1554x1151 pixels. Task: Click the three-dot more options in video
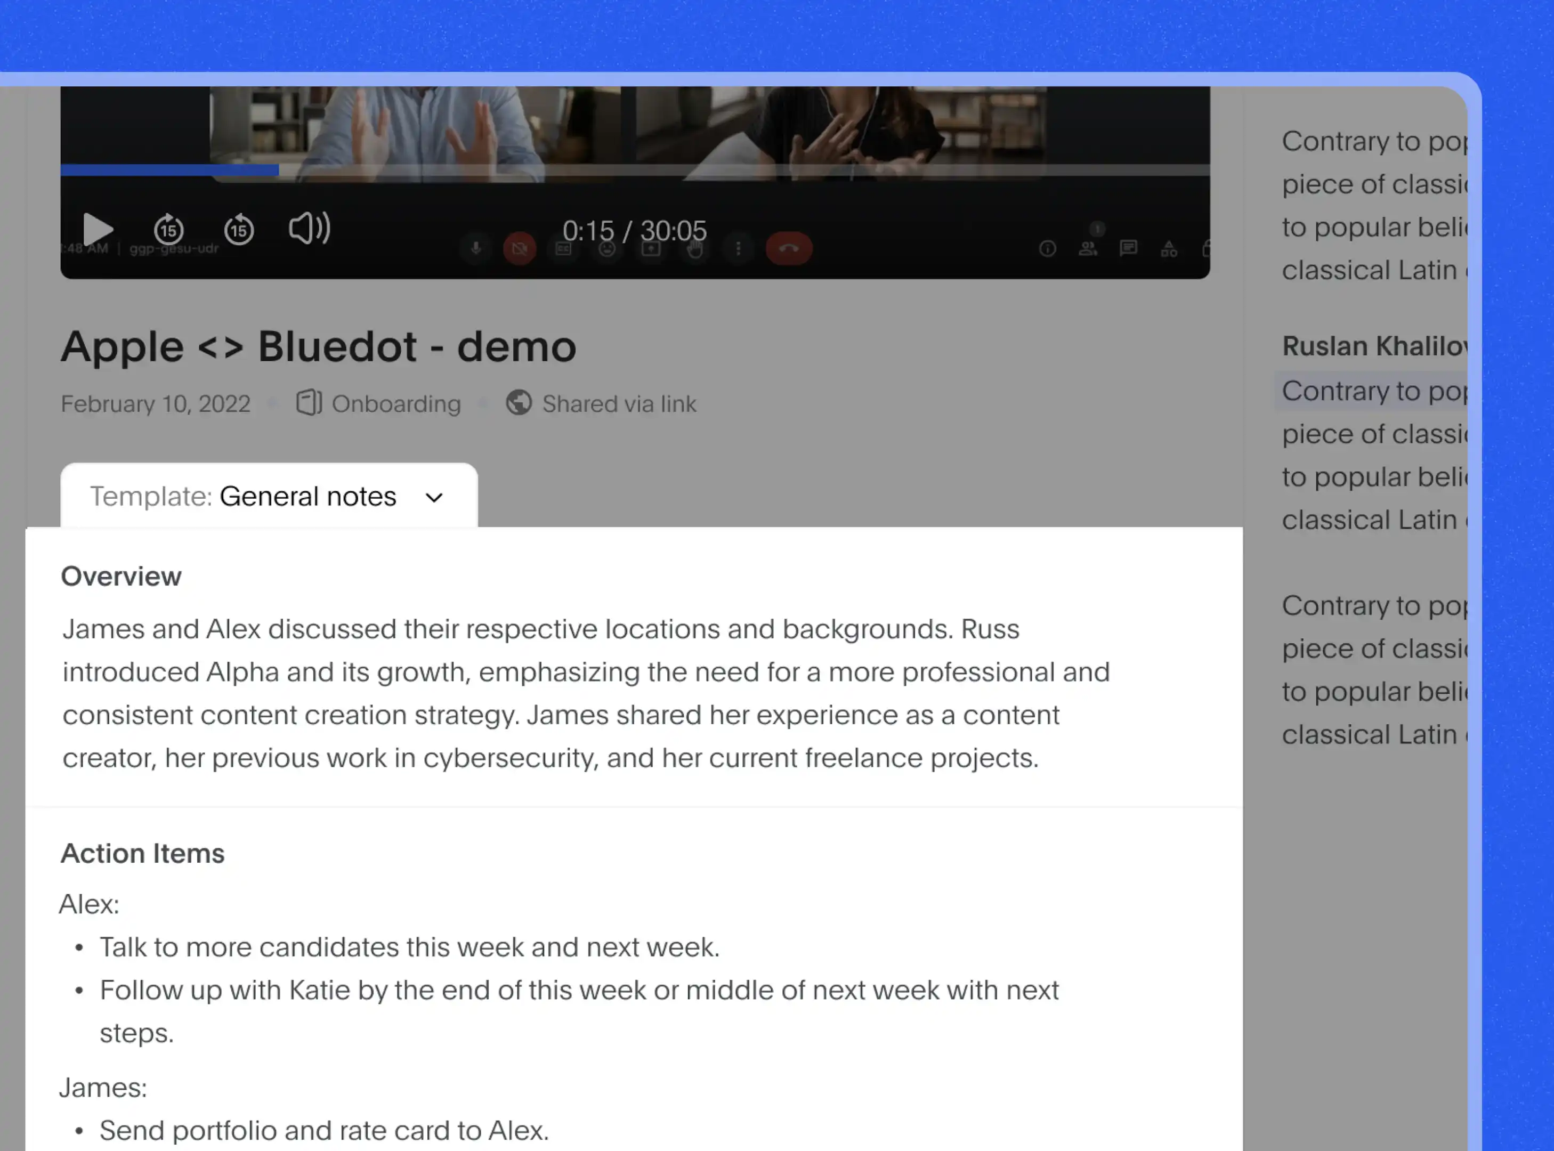point(738,249)
